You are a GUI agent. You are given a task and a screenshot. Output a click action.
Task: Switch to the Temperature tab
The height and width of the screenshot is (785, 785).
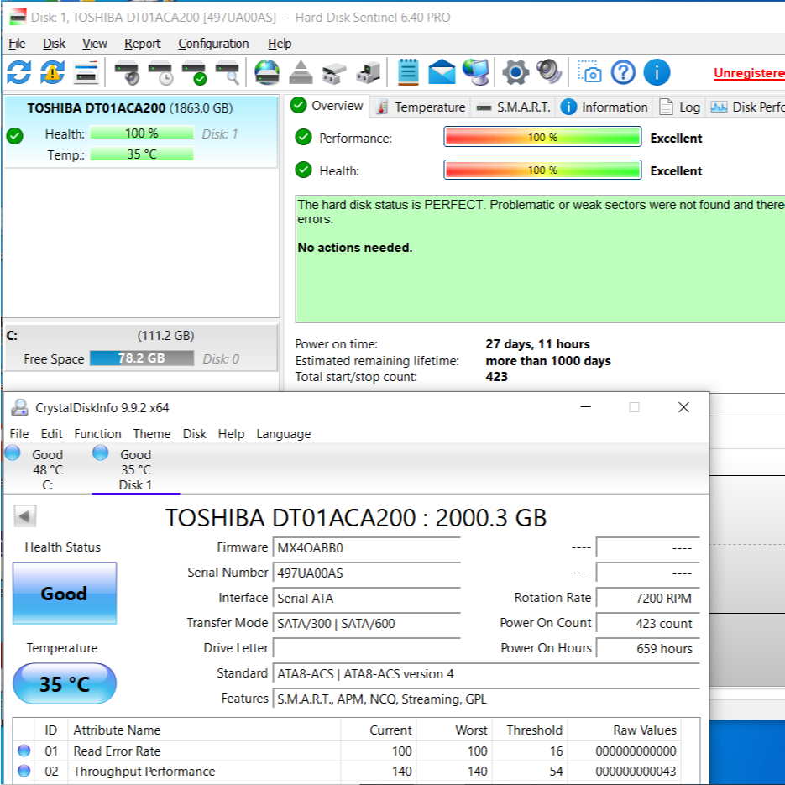(x=421, y=107)
